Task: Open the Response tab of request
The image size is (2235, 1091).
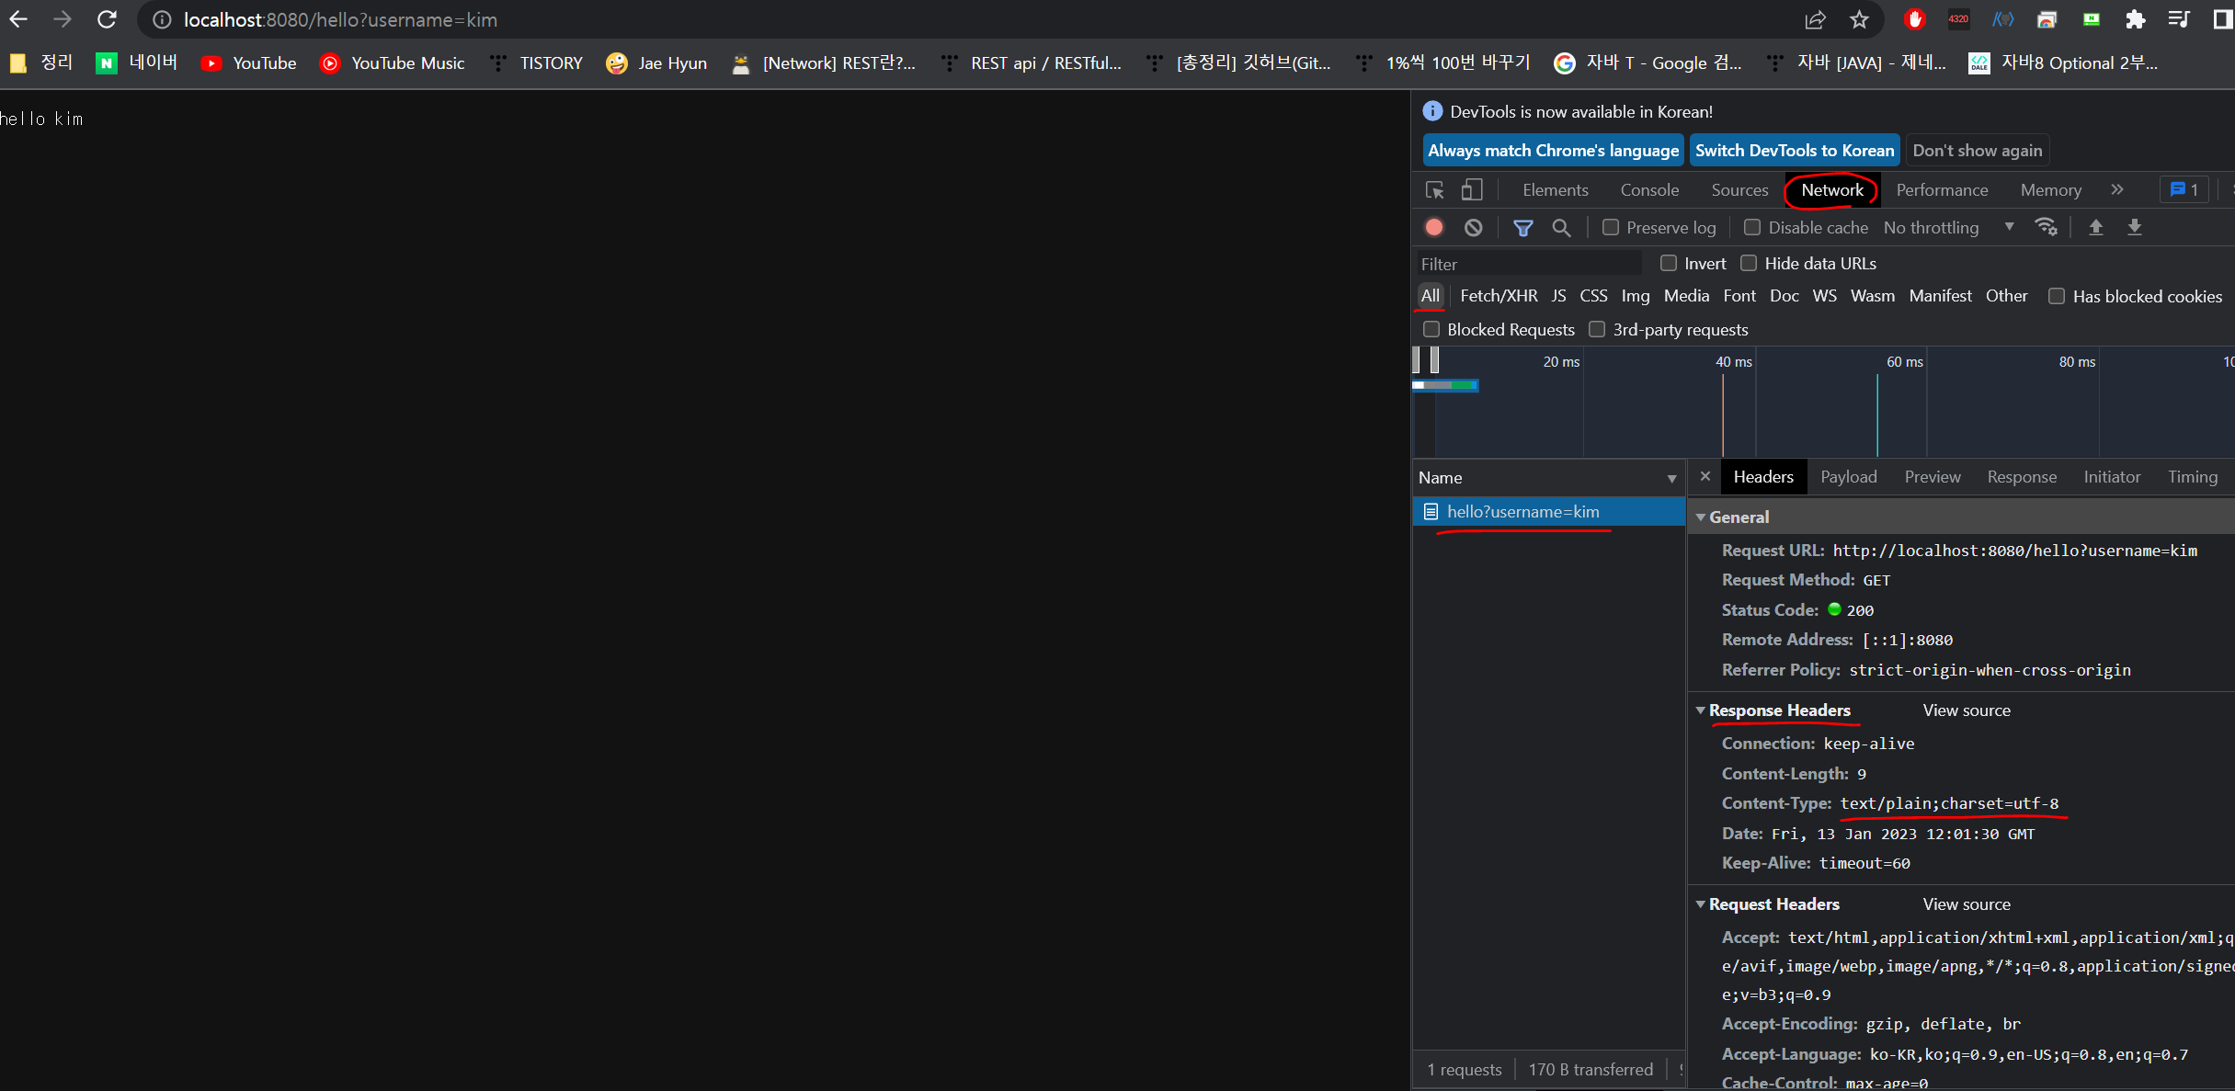Action: [x=2021, y=477]
